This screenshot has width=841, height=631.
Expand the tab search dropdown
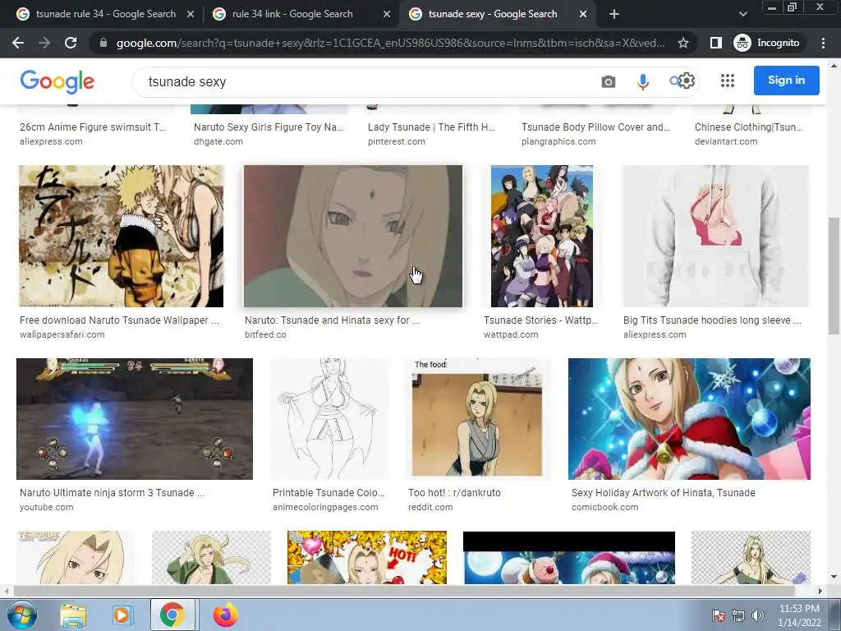tap(742, 14)
